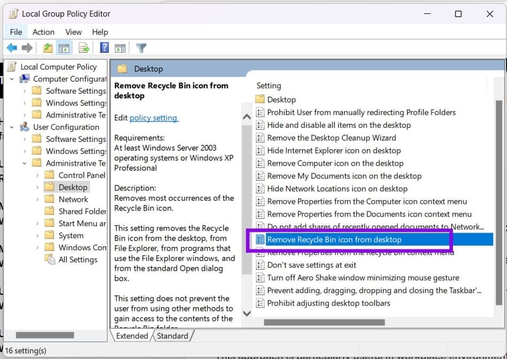507x359 pixels.
Task: Select Remove My Documents icon on the desktop
Action: point(344,176)
